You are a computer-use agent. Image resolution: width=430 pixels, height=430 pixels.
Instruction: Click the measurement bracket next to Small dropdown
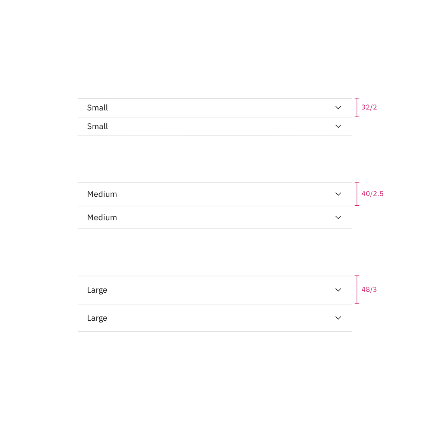tap(357, 107)
